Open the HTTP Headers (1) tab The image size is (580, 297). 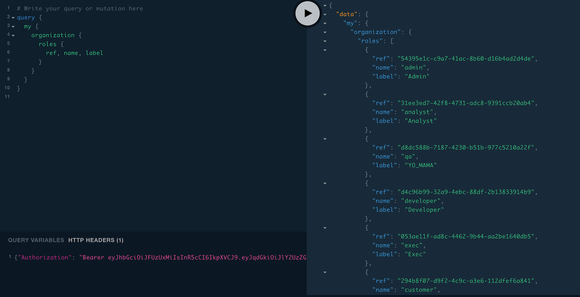click(x=96, y=240)
